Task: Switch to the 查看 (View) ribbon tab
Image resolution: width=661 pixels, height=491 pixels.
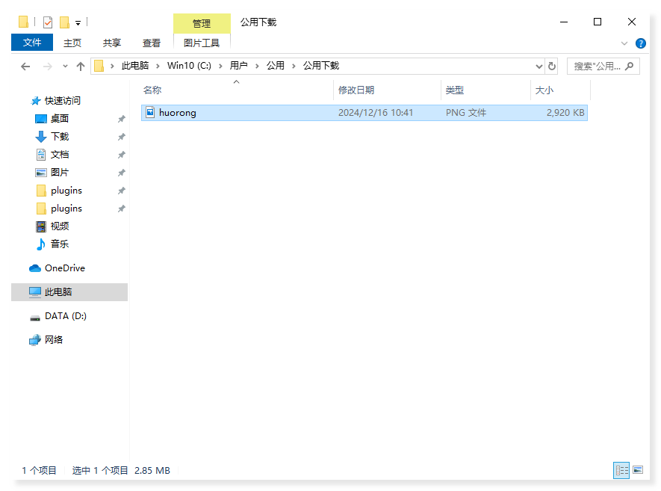Action: point(151,43)
